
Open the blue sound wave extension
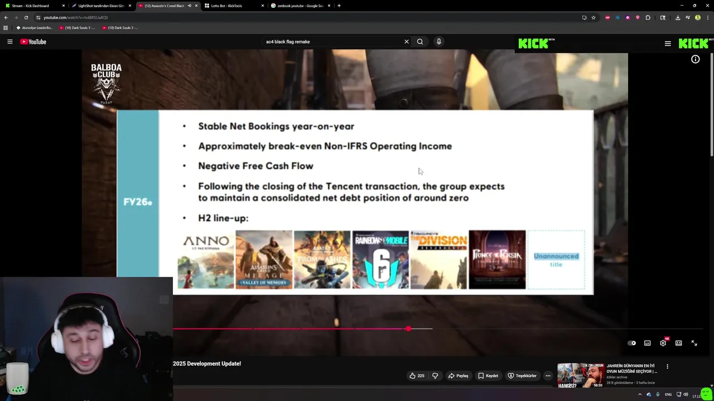[617, 17]
